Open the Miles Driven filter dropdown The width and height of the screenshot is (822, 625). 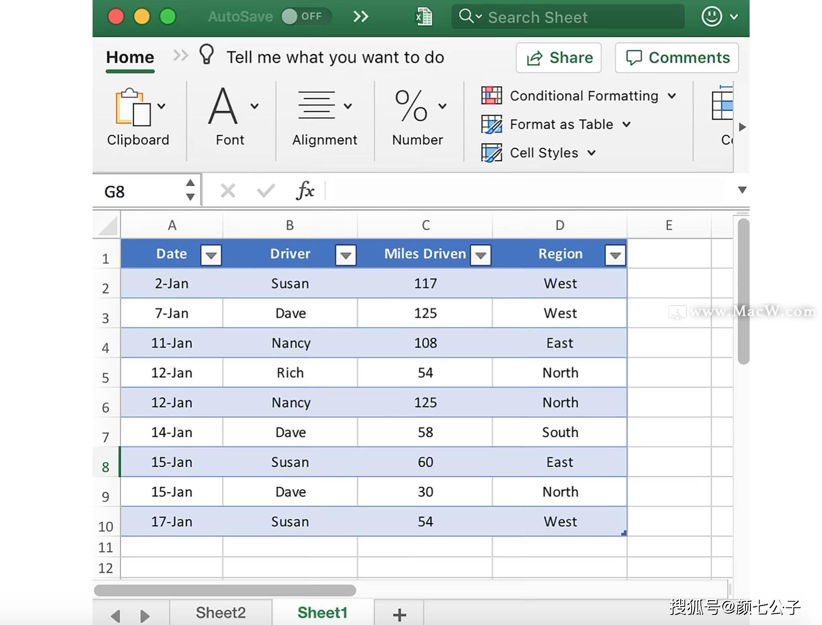click(x=480, y=255)
